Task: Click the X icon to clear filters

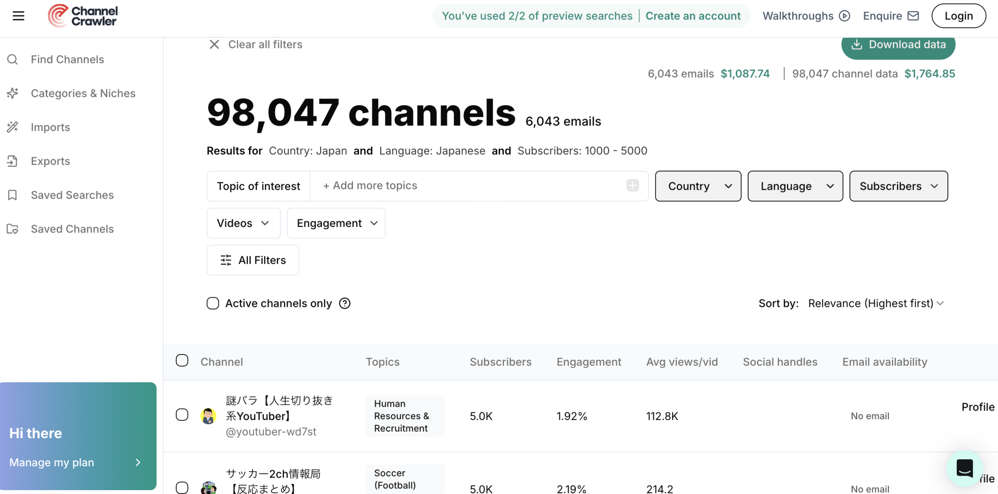Action: coord(214,44)
